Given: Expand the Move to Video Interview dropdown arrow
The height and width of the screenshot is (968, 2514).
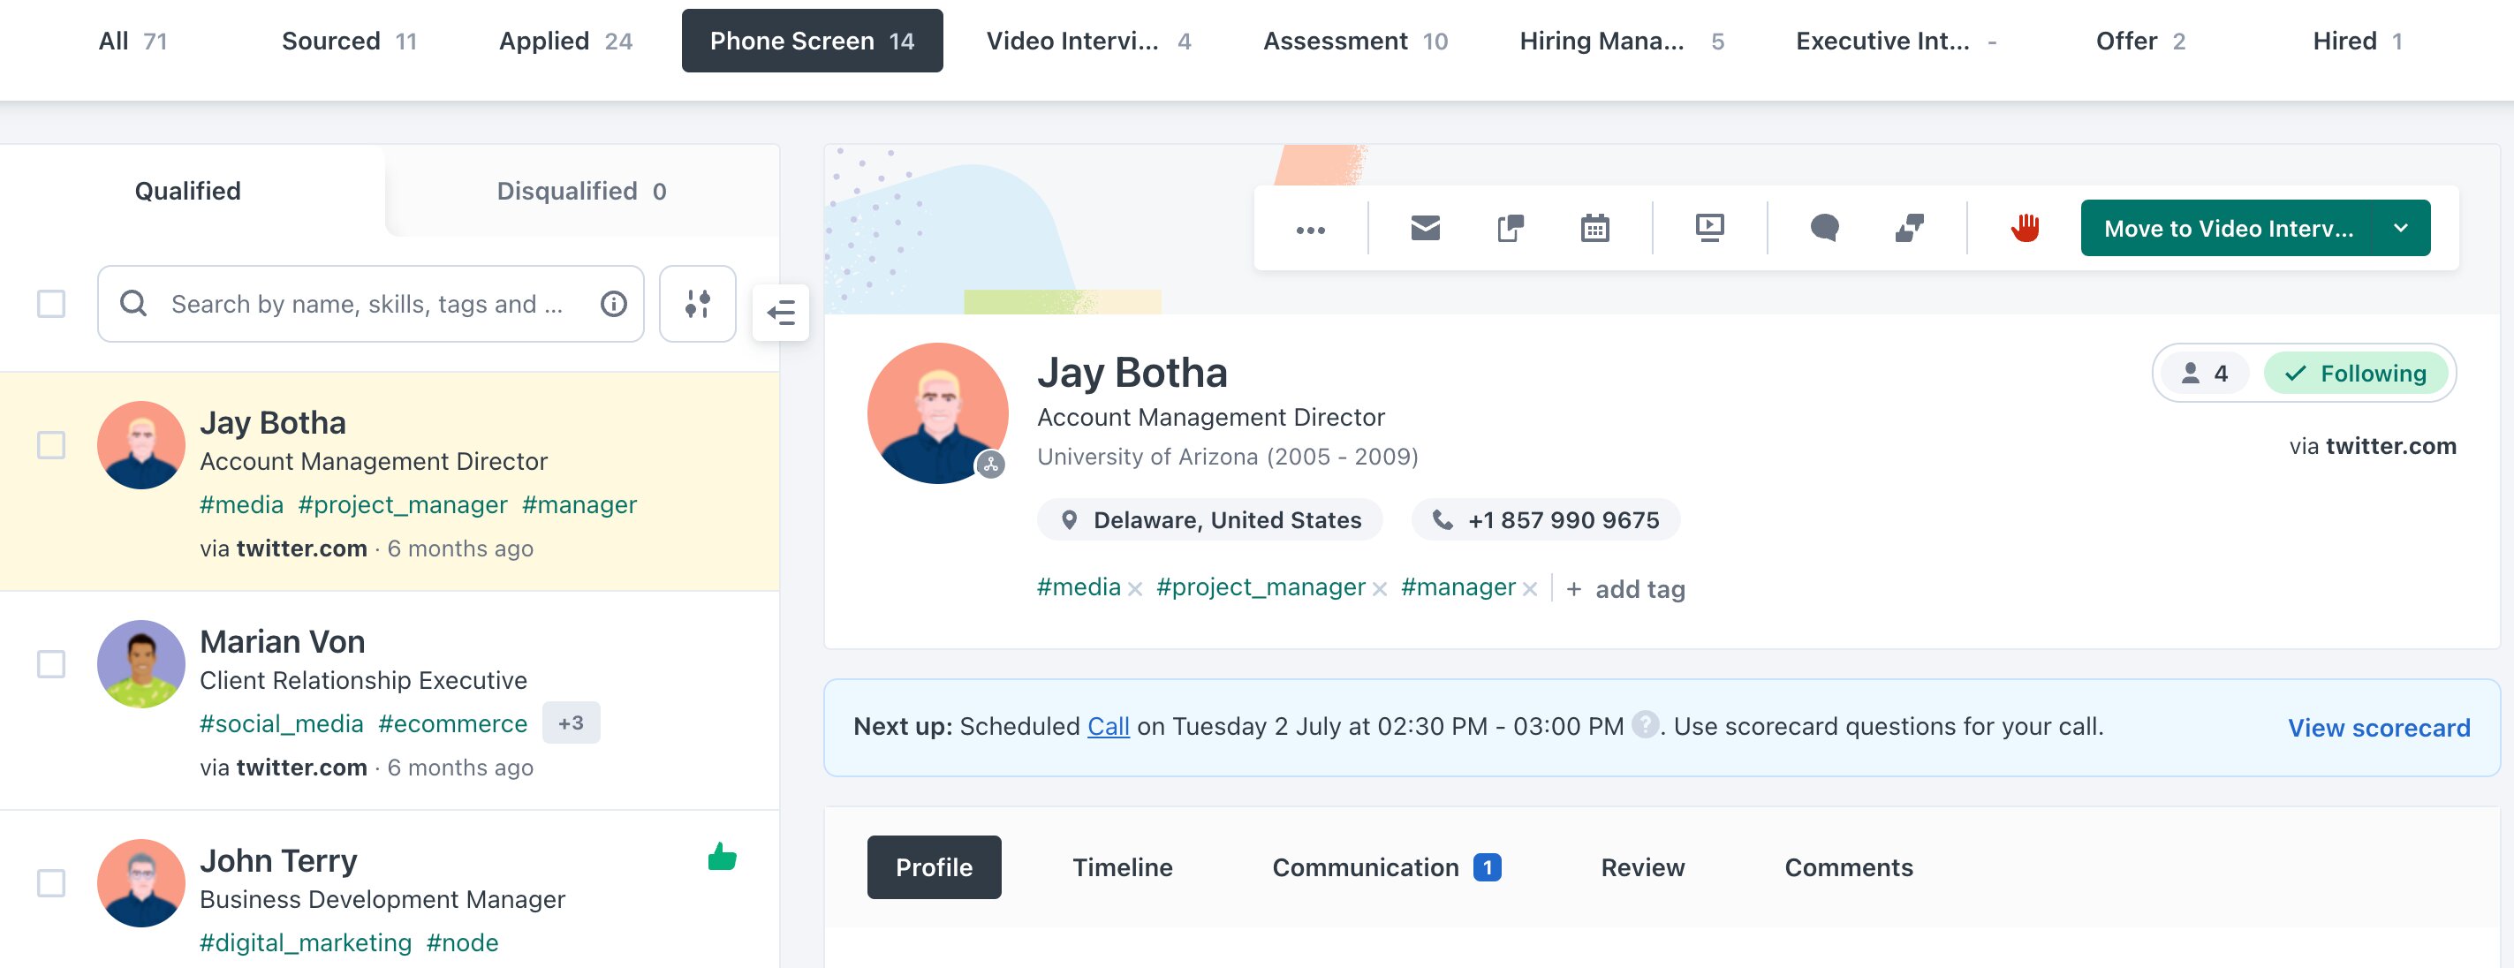Looking at the screenshot, I should point(2401,230).
